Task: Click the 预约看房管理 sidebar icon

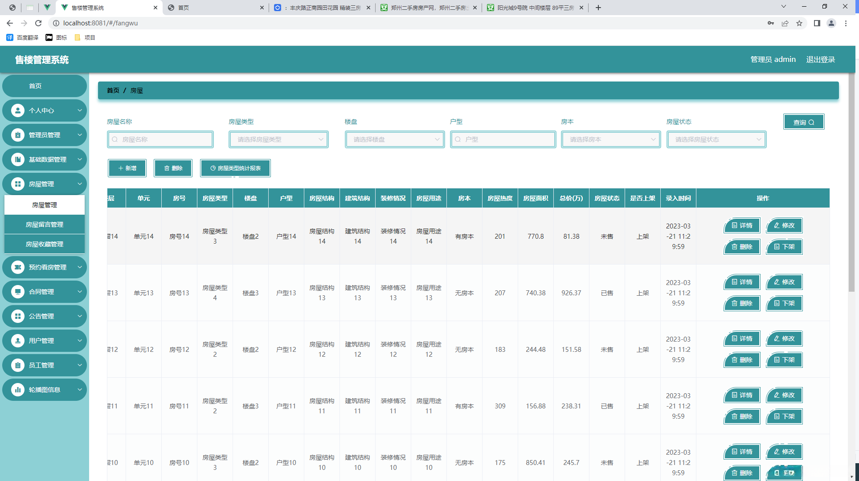Action: [18, 267]
